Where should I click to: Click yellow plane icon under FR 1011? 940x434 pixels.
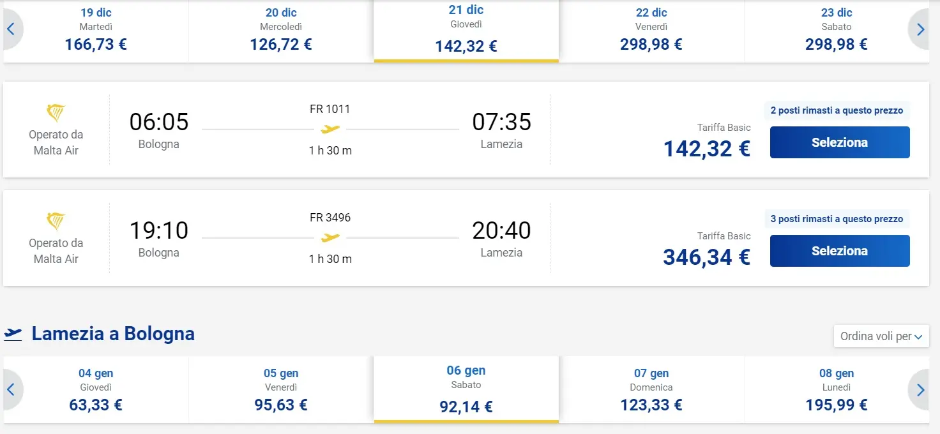click(330, 130)
